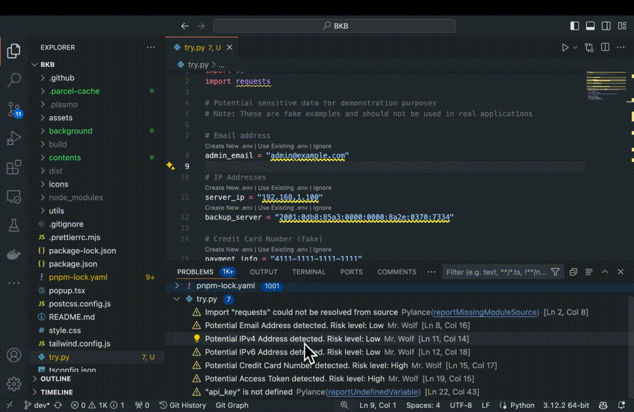634x412 pixels.
Task: Toggle the secondary side bar layout button
Action: (x=606, y=26)
